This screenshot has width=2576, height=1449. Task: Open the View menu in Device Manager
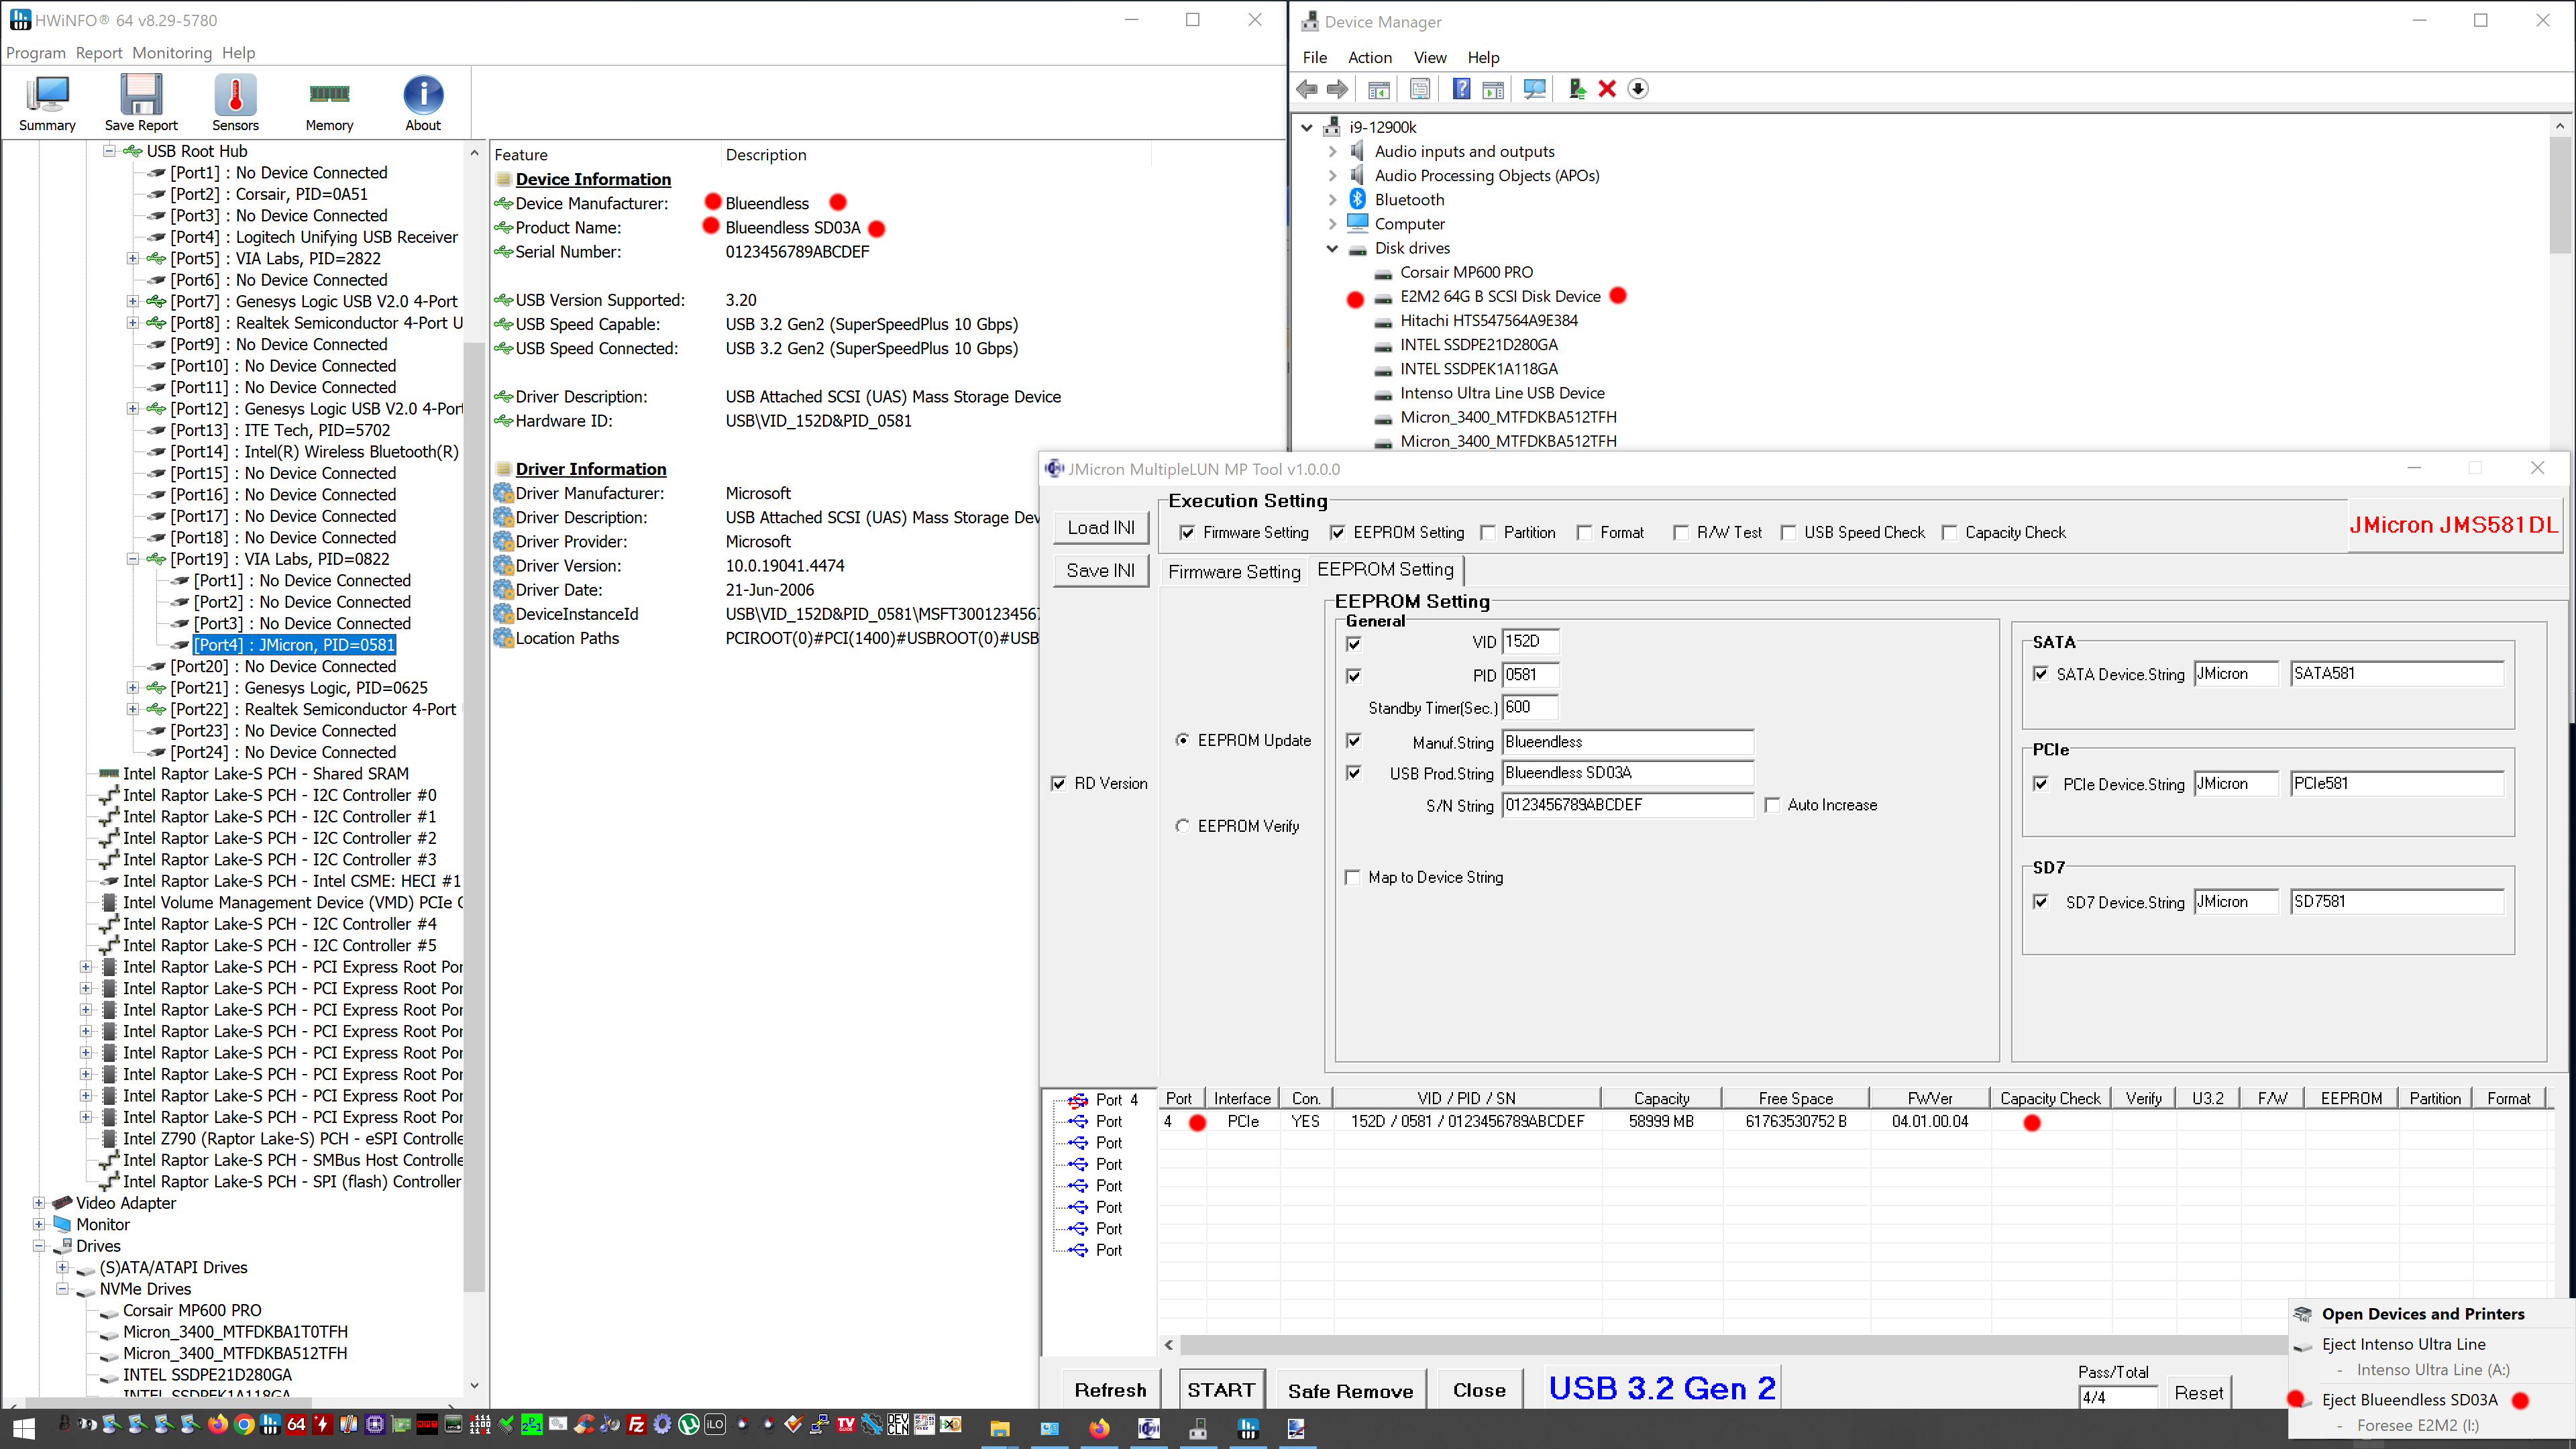(x=1429, y=58)
